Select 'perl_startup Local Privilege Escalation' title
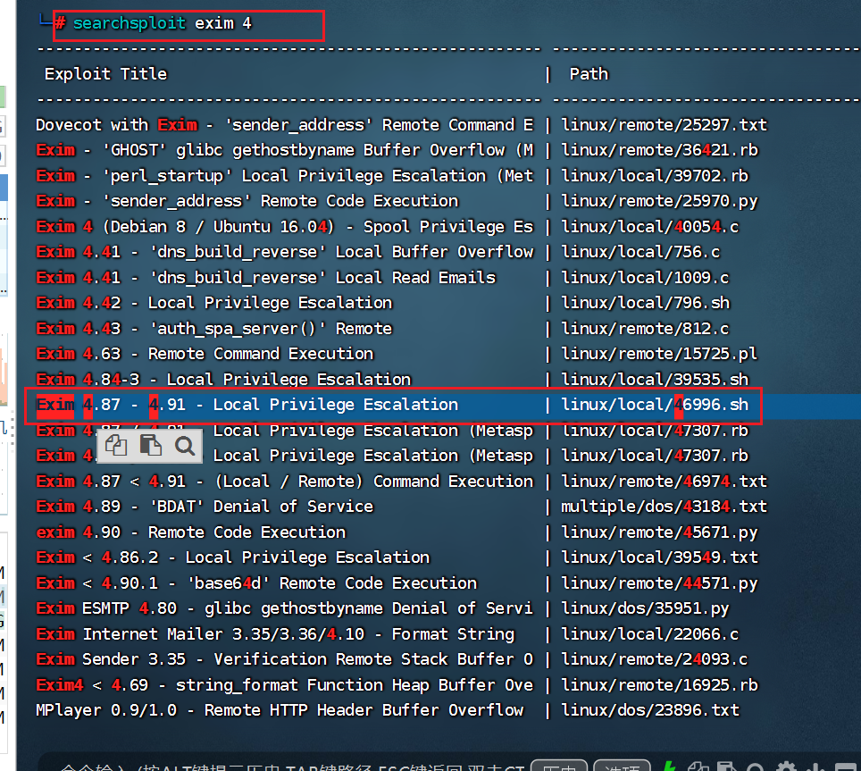This screenshot has height=771, width=861. pyautogui.click(x=284, y=176)
